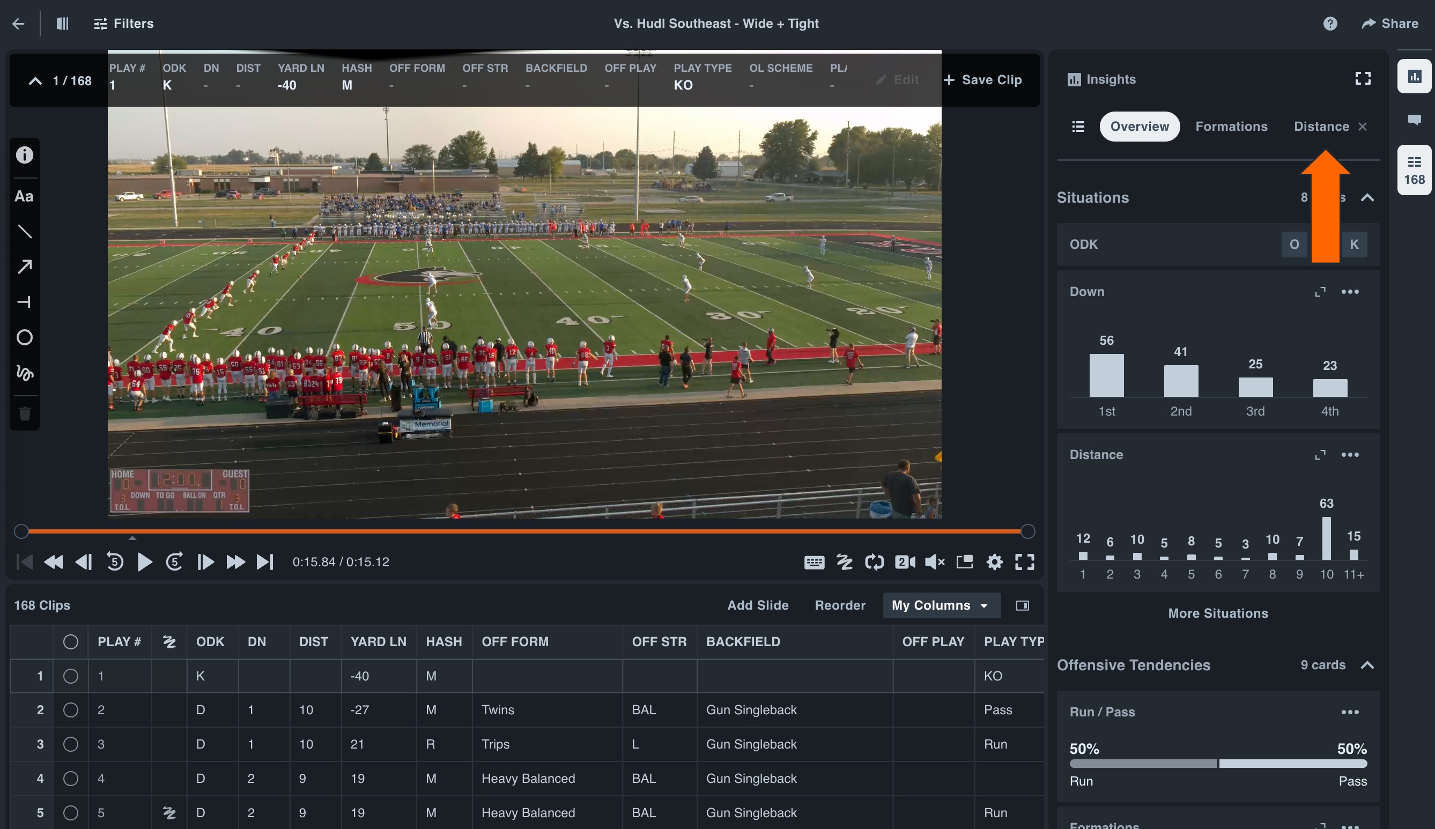The width and height of the screenshot is (1435, 829).
Task: Switch to camera angle 2
Action: coord(905,562)
